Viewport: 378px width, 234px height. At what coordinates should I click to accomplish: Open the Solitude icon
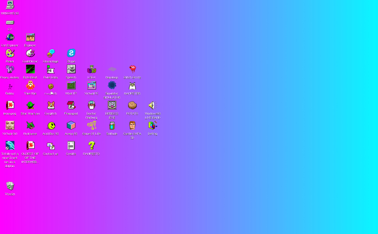[112, 125]
